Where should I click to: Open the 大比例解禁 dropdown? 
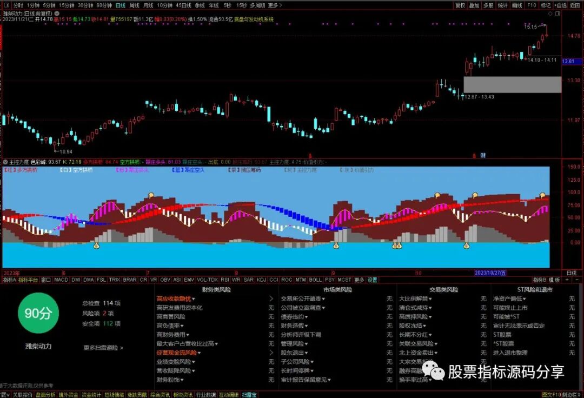pos(415,298)
